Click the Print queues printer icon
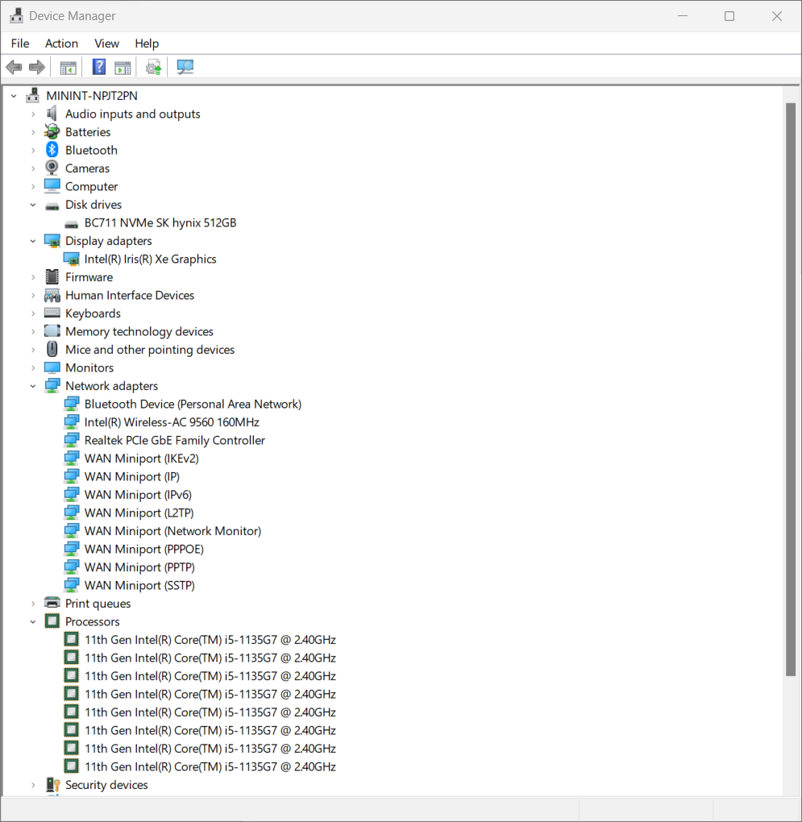 click(x=52, y=603)
